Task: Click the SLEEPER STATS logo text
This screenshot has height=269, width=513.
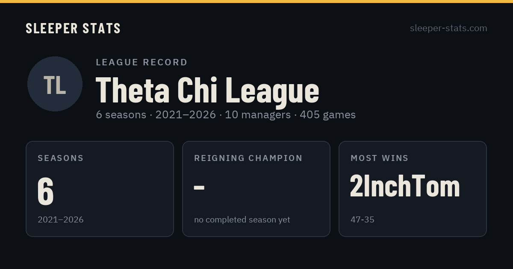Action: click(x=73, y=28)
